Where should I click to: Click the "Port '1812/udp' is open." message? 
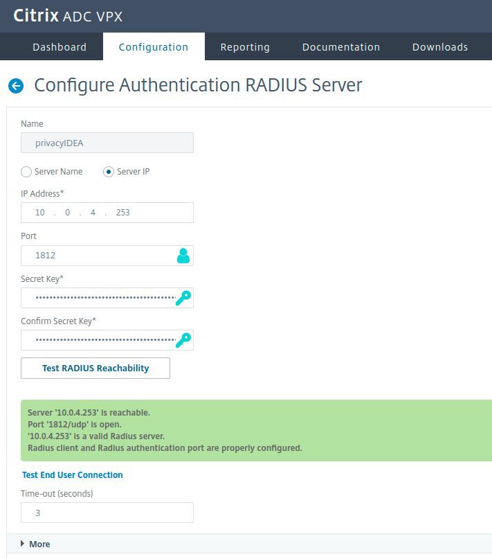pos(75,424)
